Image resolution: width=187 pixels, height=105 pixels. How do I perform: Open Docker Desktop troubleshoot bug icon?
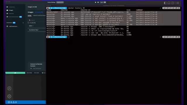(96, 2)
